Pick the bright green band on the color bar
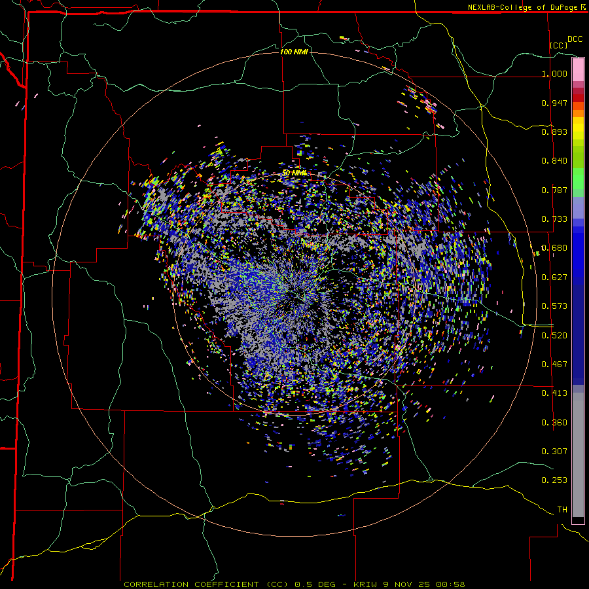The height and width of the screenshot is (589, 589). click(578, 179)
